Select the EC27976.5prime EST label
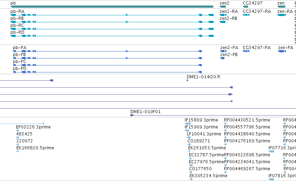 tap(206, 162)
